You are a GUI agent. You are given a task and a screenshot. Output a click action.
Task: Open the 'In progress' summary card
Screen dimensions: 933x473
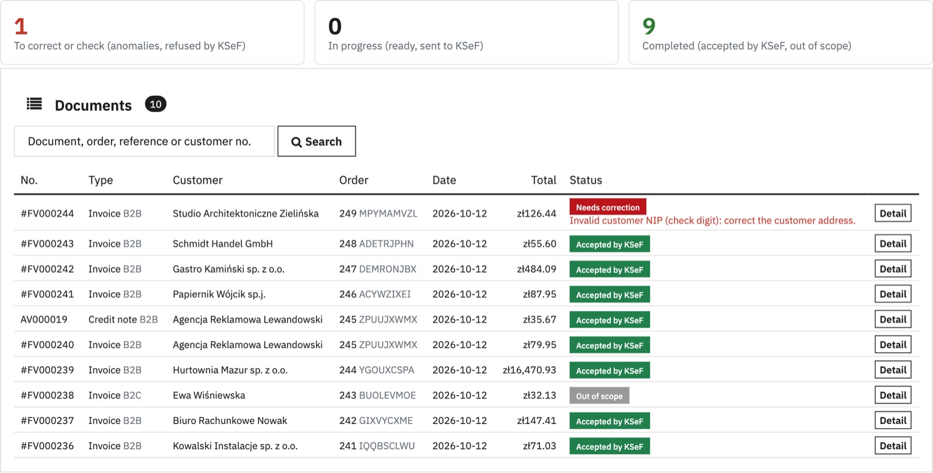(x=466, y=33)
